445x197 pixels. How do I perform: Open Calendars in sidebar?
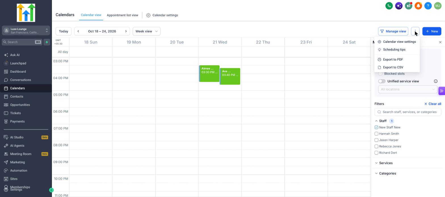(26, 88)
